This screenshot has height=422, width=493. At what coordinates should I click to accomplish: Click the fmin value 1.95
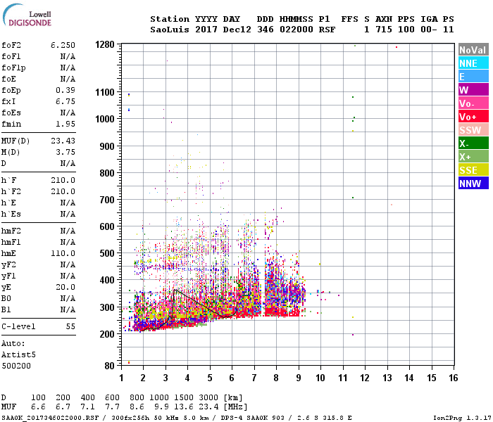click(x=65, y=124)
